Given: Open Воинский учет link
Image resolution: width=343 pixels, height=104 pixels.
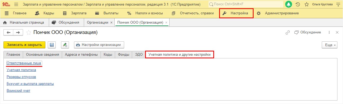Looking at the screenshot, I should pyautogui.click(x=18, y=91).
